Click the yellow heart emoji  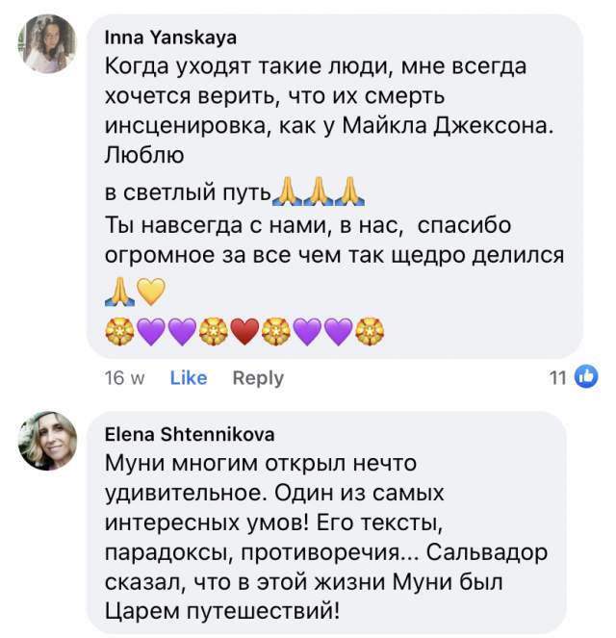(x=151, y=290)
